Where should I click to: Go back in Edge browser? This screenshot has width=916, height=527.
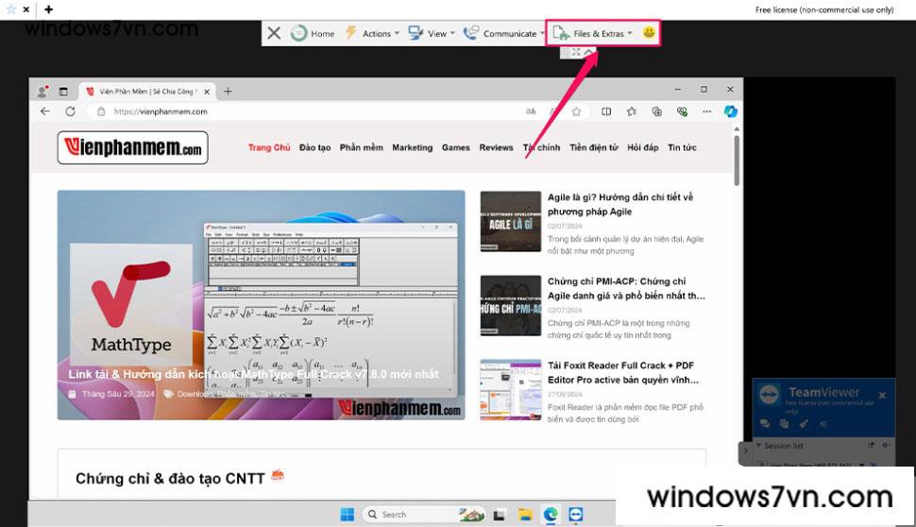coord(45,111)
